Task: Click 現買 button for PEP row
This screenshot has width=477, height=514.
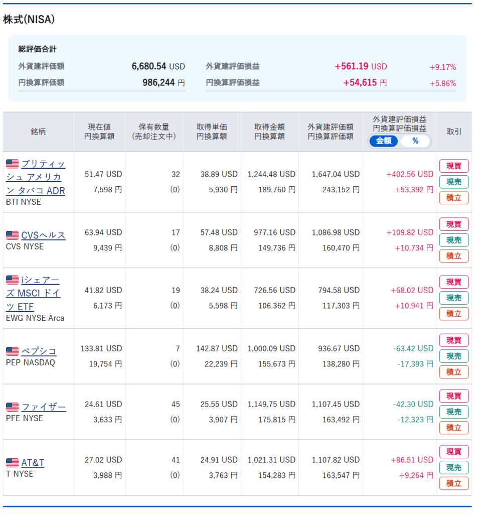Action: pos(454,341)
